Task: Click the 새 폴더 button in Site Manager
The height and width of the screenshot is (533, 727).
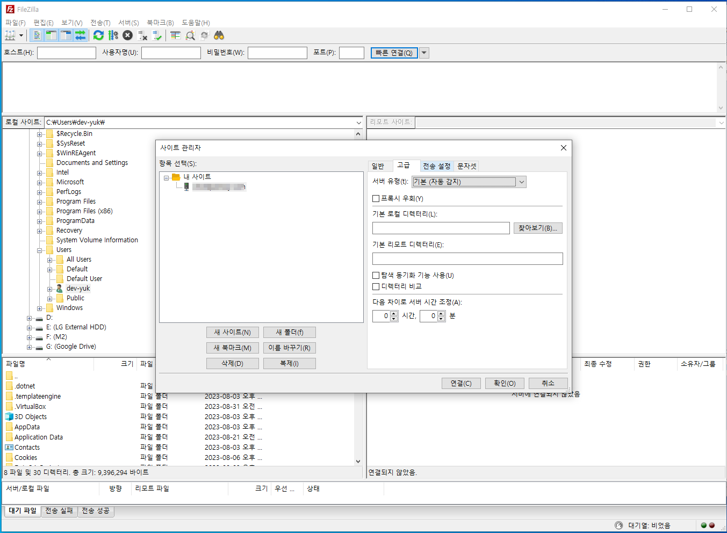Action: 290,332
